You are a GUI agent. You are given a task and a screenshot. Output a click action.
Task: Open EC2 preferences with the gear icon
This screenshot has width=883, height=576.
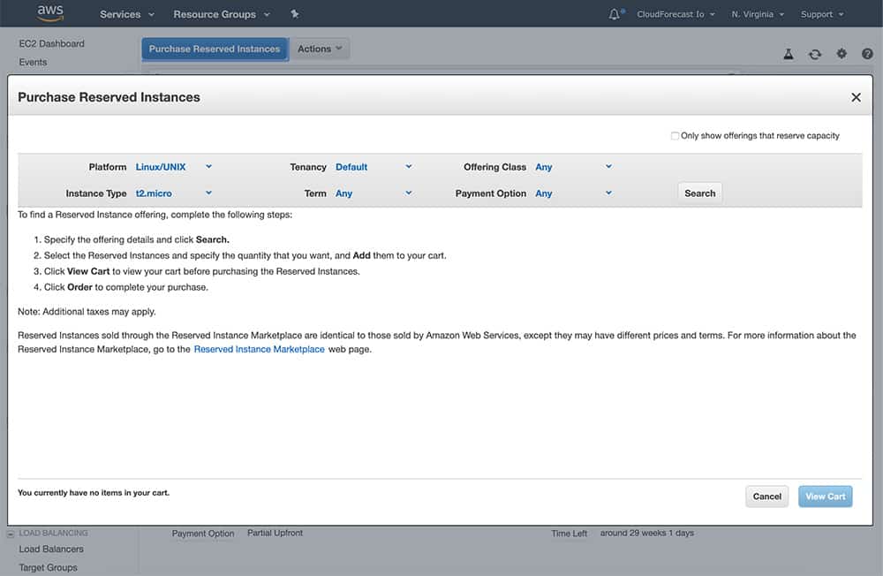841,54
